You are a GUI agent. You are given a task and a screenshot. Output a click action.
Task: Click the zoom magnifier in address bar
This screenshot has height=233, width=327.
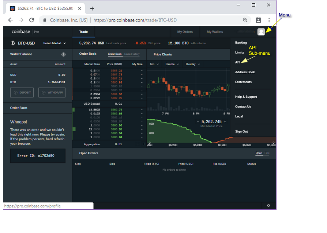[x=245, y=20]
